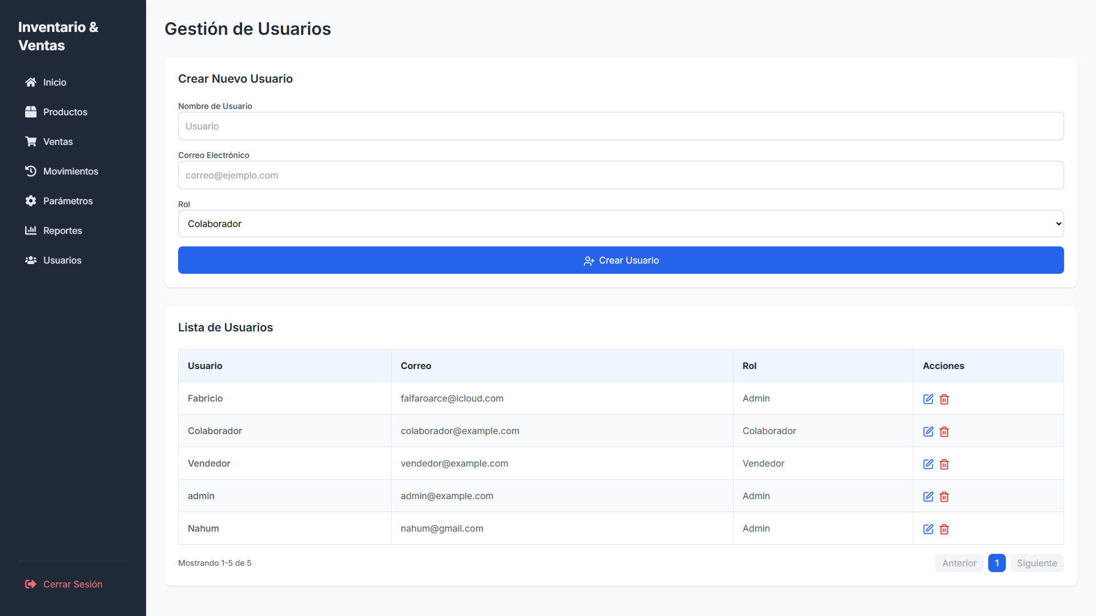Viewport: 1096px width, 616px height.
Task: Click the Usuarios people icon
Action: [x=31, y=260]
